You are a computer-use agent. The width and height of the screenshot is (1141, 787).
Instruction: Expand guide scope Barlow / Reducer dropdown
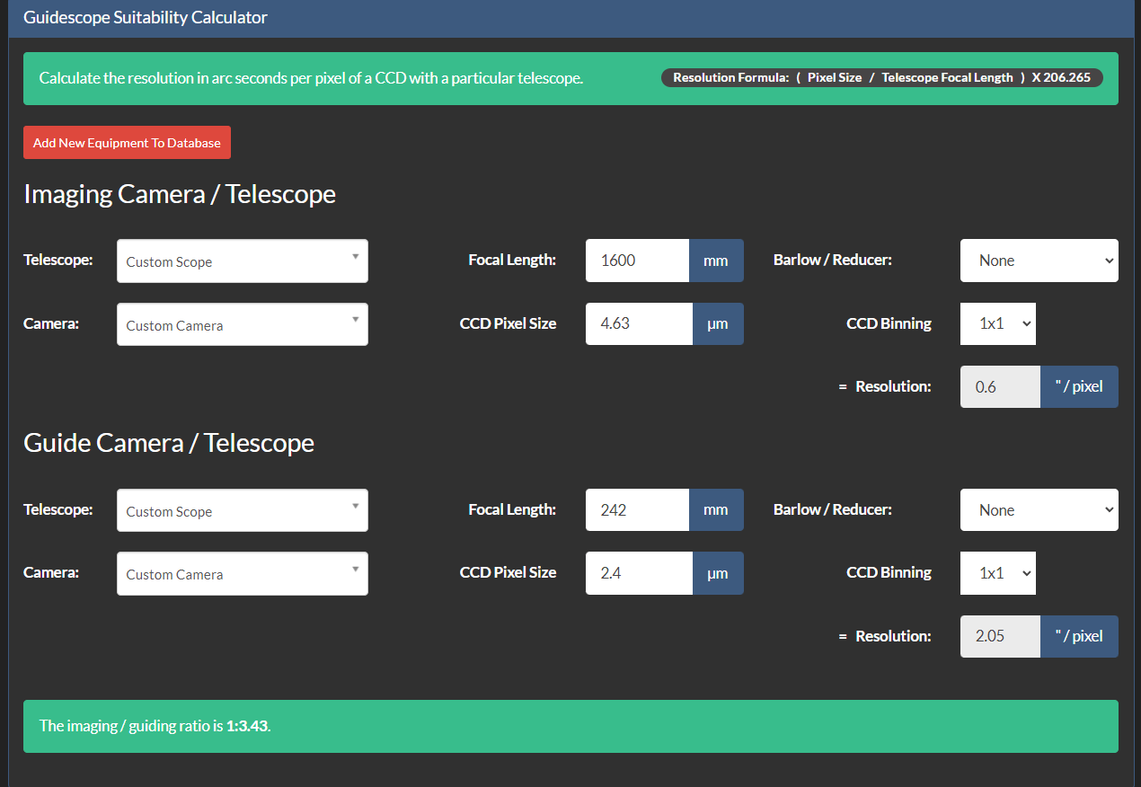pos(1039,510)
